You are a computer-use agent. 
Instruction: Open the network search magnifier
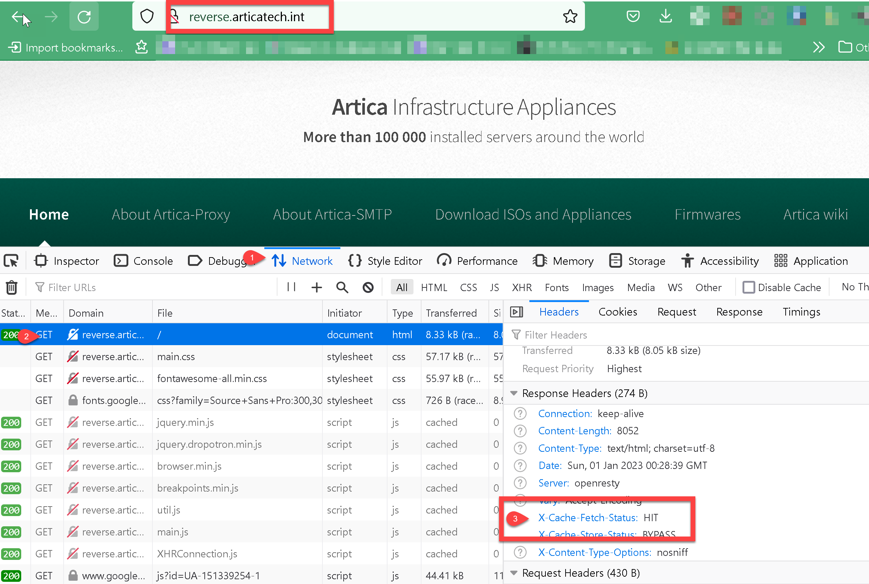pos(342,287)
